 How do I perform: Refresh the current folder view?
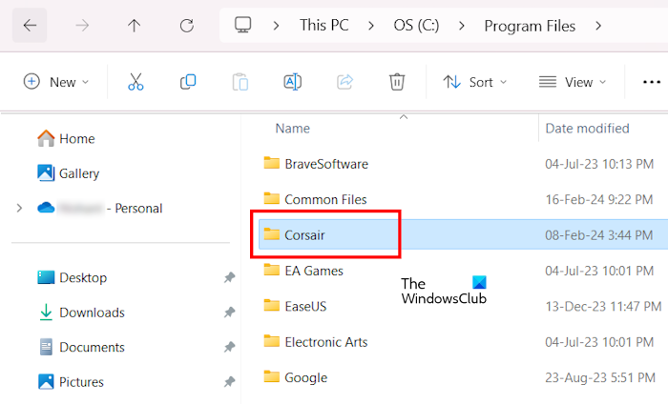click(187, 26)
